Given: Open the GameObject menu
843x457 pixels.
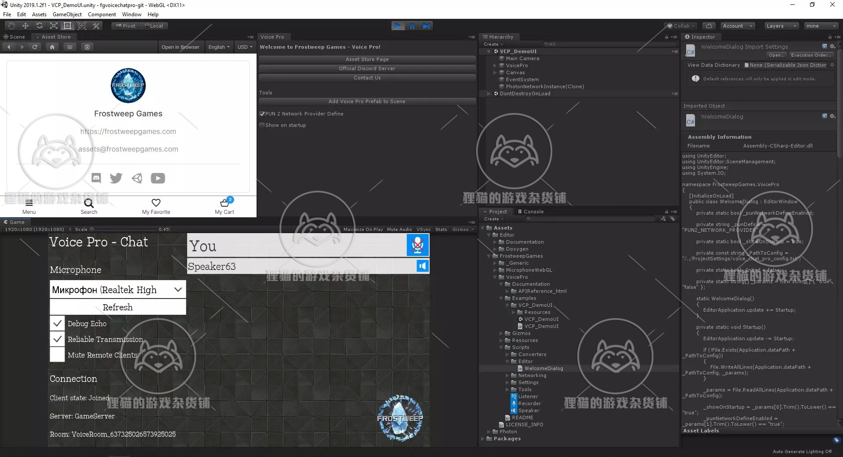Looking at the screenshot, I should click(x=67, y=14).
